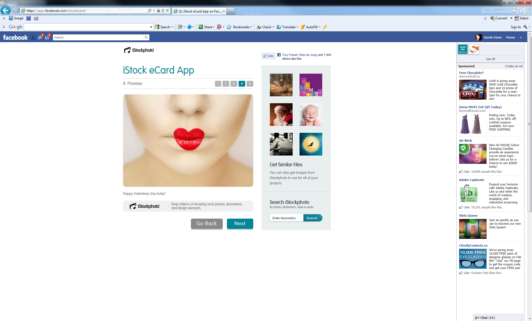The width and height of the screenshot is (532, 321).
Task: Click the eCard App icon in sidebar
Action: click(462, 49)
